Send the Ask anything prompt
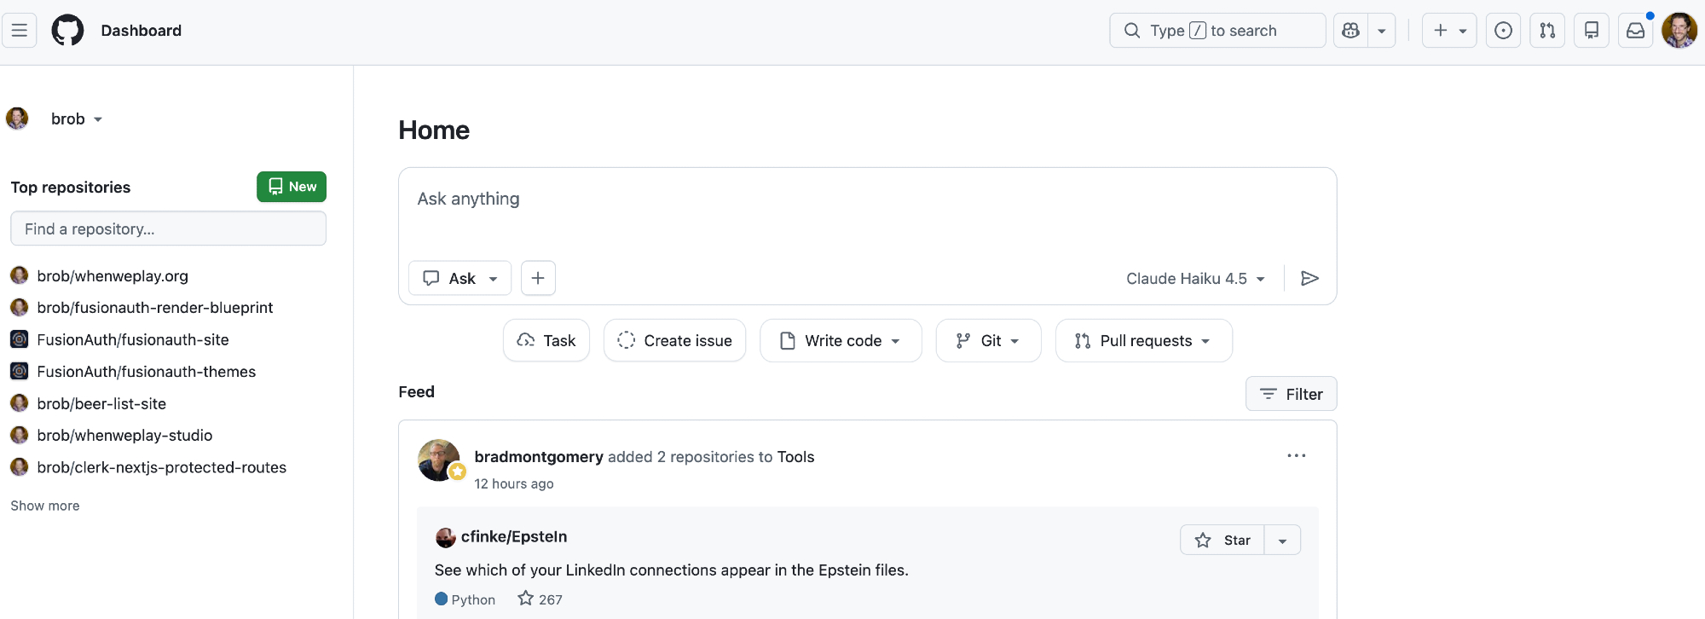The height and width of the screenshot is (619, 1705). [x=1309, y=279]
